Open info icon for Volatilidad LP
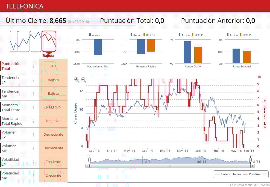Image resolution: width=270 pixels, height=187 pixels. pos(33,162)
